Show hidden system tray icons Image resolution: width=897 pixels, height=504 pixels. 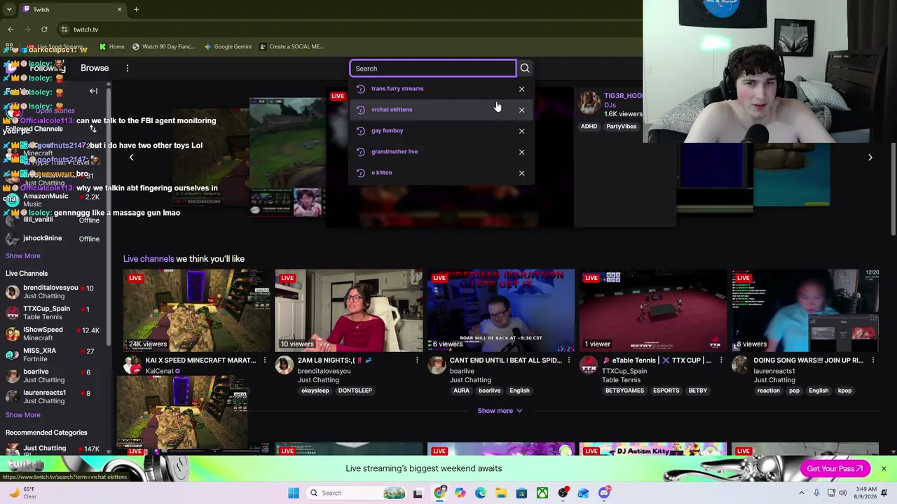(x=802, y=493)
